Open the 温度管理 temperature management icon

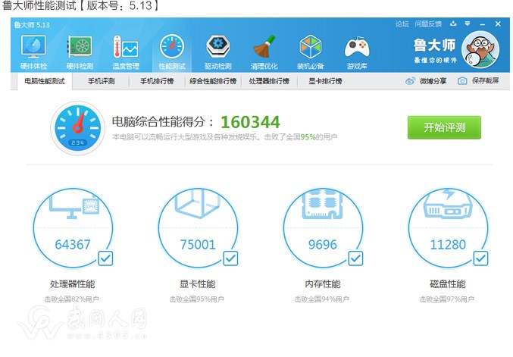[x=126, y=47]
